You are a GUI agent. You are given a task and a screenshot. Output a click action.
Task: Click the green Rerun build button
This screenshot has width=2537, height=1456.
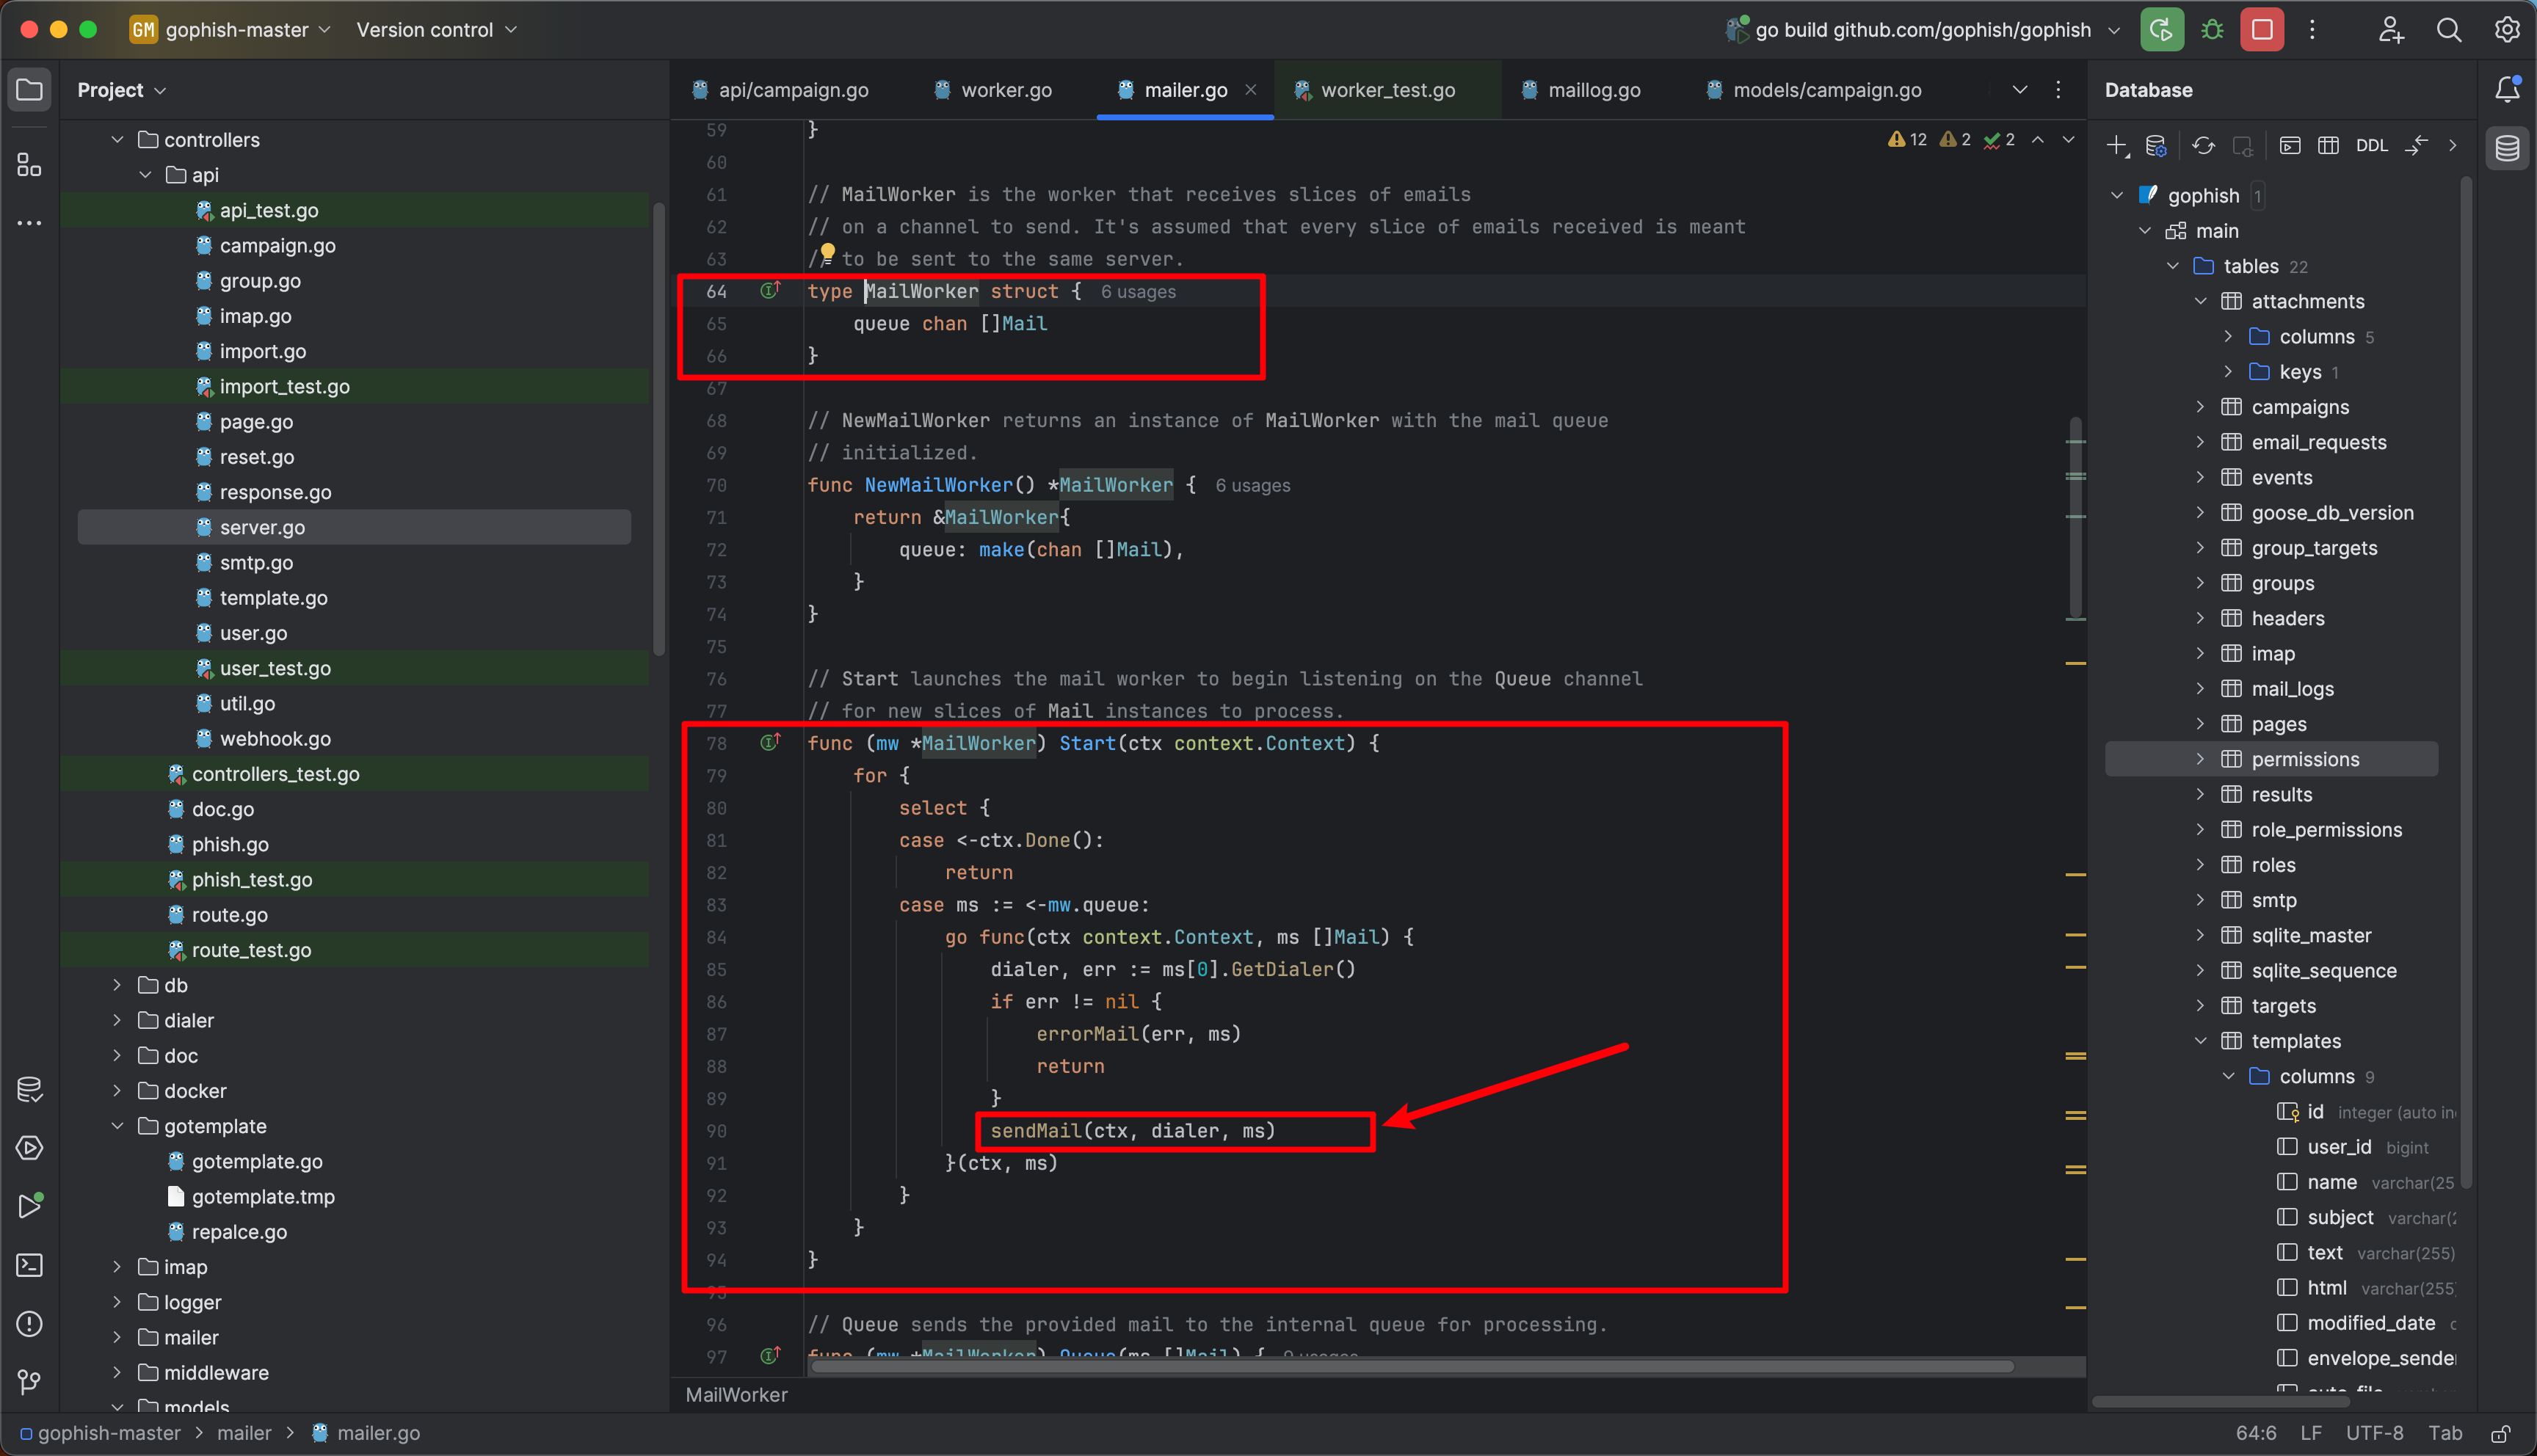[2161, 29]
